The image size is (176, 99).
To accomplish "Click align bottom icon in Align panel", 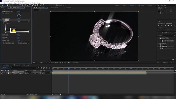I will 174,26.
